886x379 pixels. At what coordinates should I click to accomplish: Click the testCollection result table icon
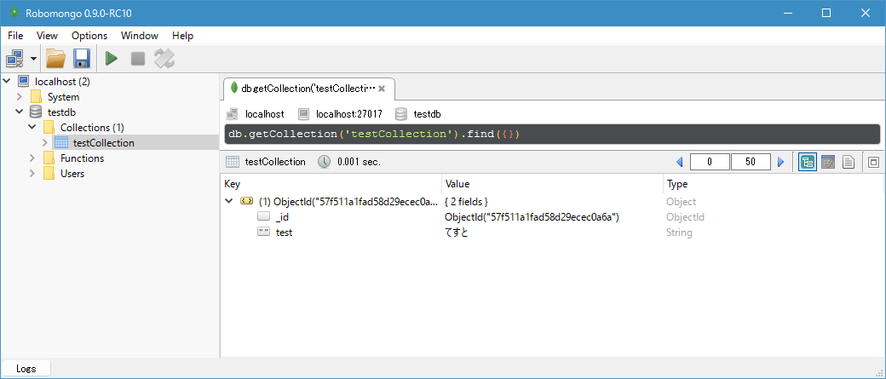232,162
